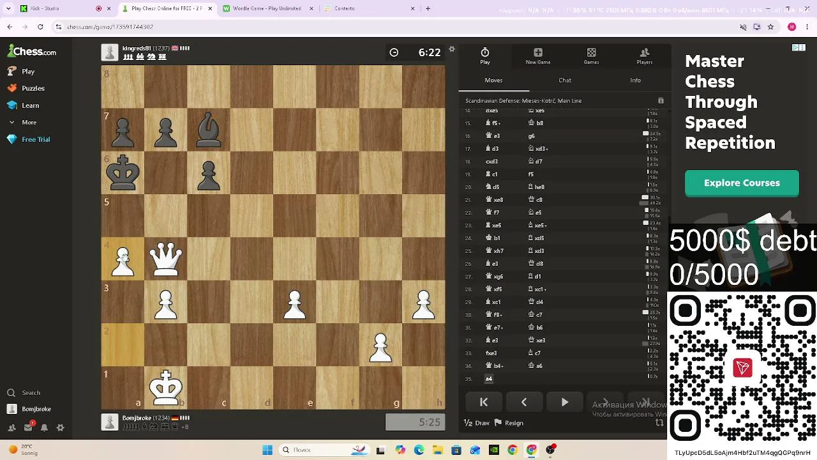This screenshot has height=460, width=817.
Task: Expand the More menu in the sidebar
Action: point(22,122)
